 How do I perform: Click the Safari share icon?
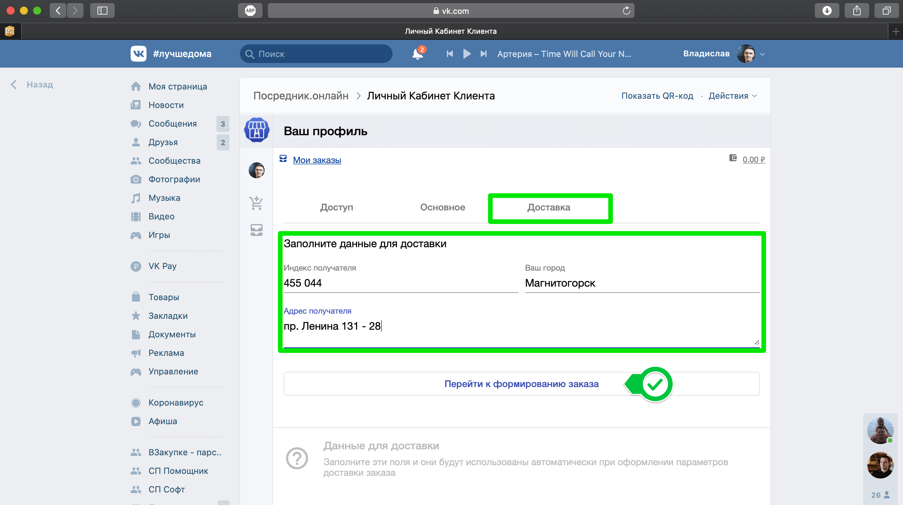point(857,11)
